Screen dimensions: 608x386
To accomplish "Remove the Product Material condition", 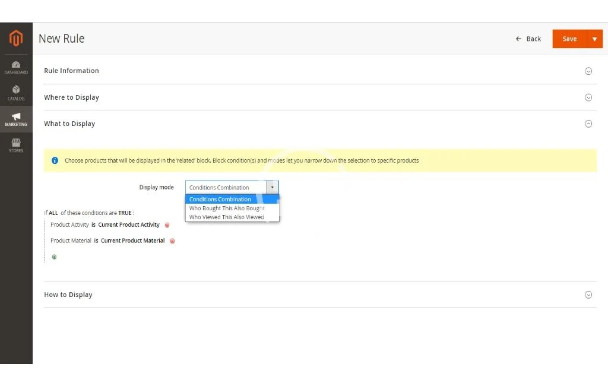I will [172, 241].
